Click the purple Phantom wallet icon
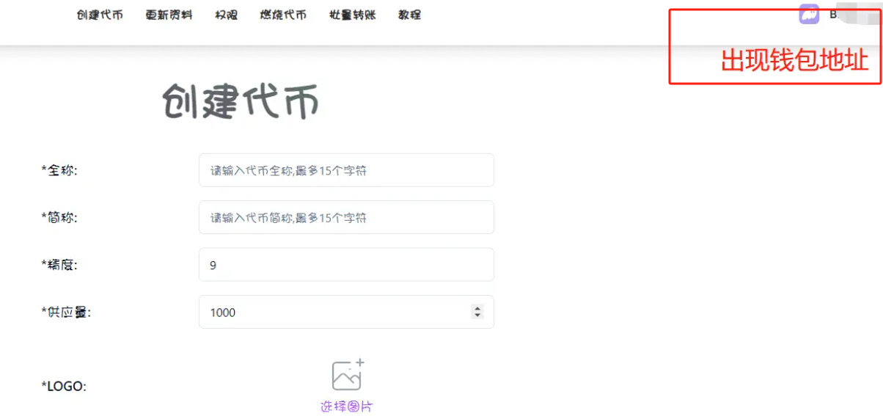This screenshot has width=883, height=416. coord(809,15)
